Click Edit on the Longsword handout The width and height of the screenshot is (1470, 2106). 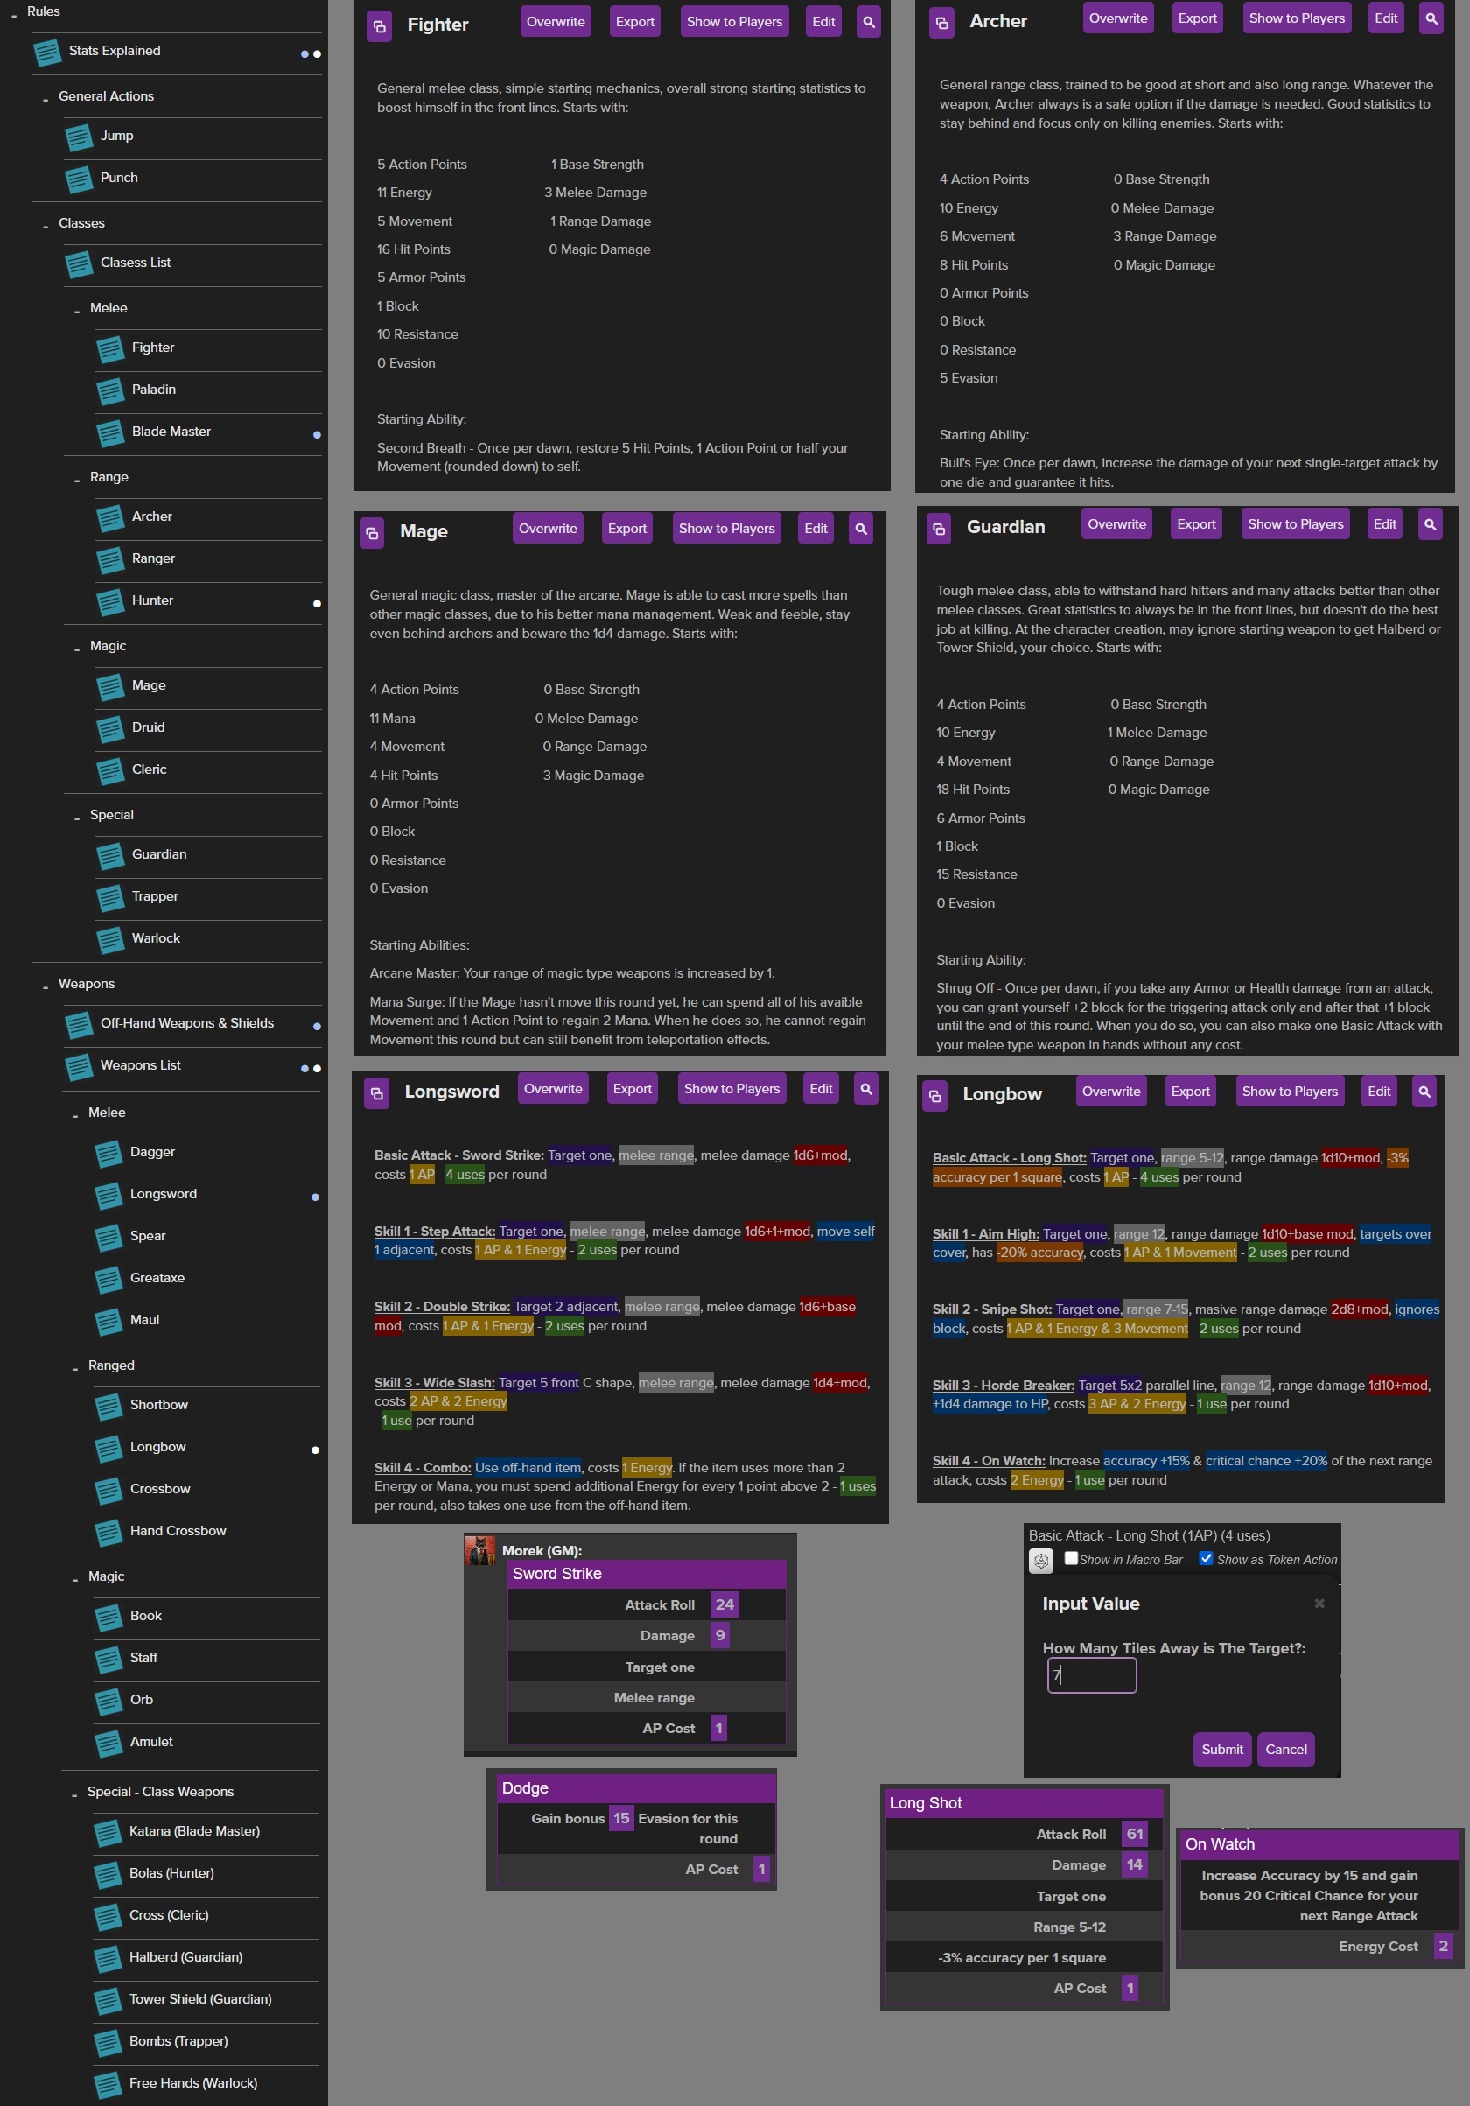coord(821,1089)
